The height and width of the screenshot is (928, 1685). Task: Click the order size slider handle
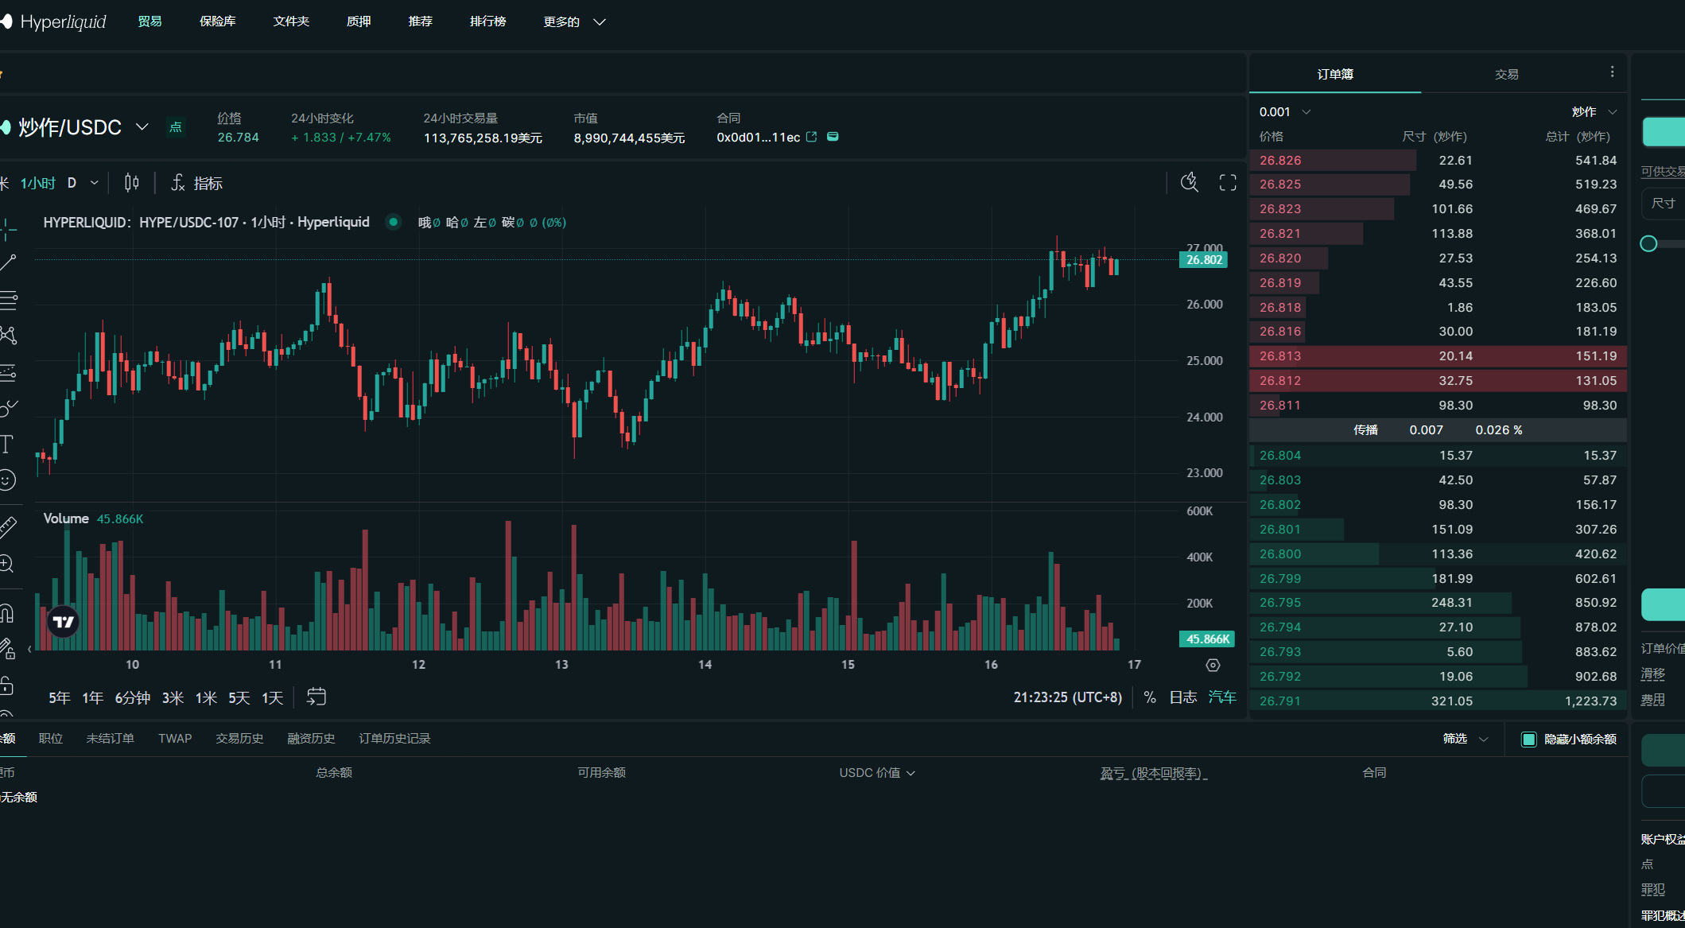1648,244
